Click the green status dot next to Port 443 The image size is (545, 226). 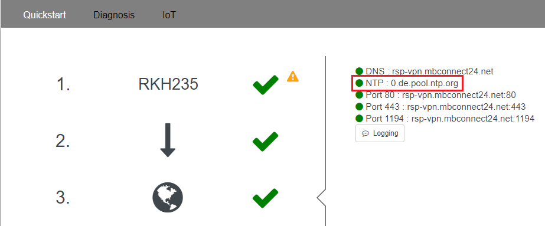[x=359, y=107]
